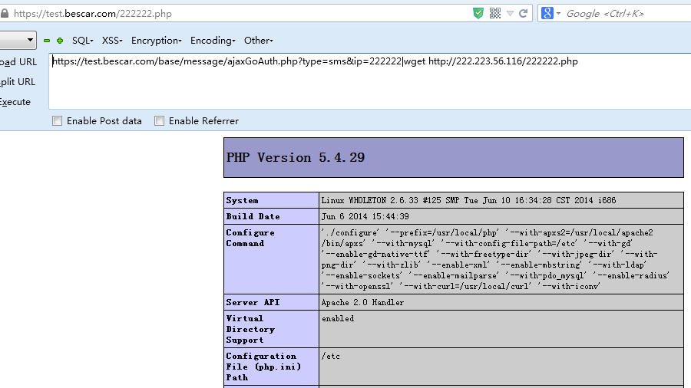This screenshot has width=691, height=388.
Task: Expand the Encryption menu
Action: (x=156, y=41)
